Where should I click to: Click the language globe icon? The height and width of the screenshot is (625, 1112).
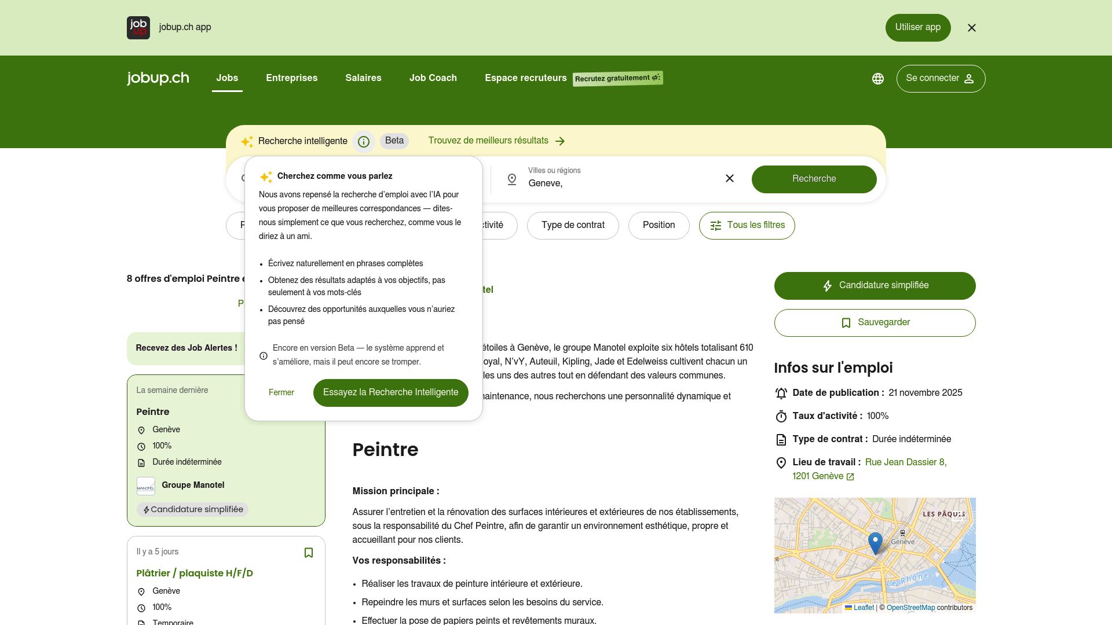click(x=878, y=78)
